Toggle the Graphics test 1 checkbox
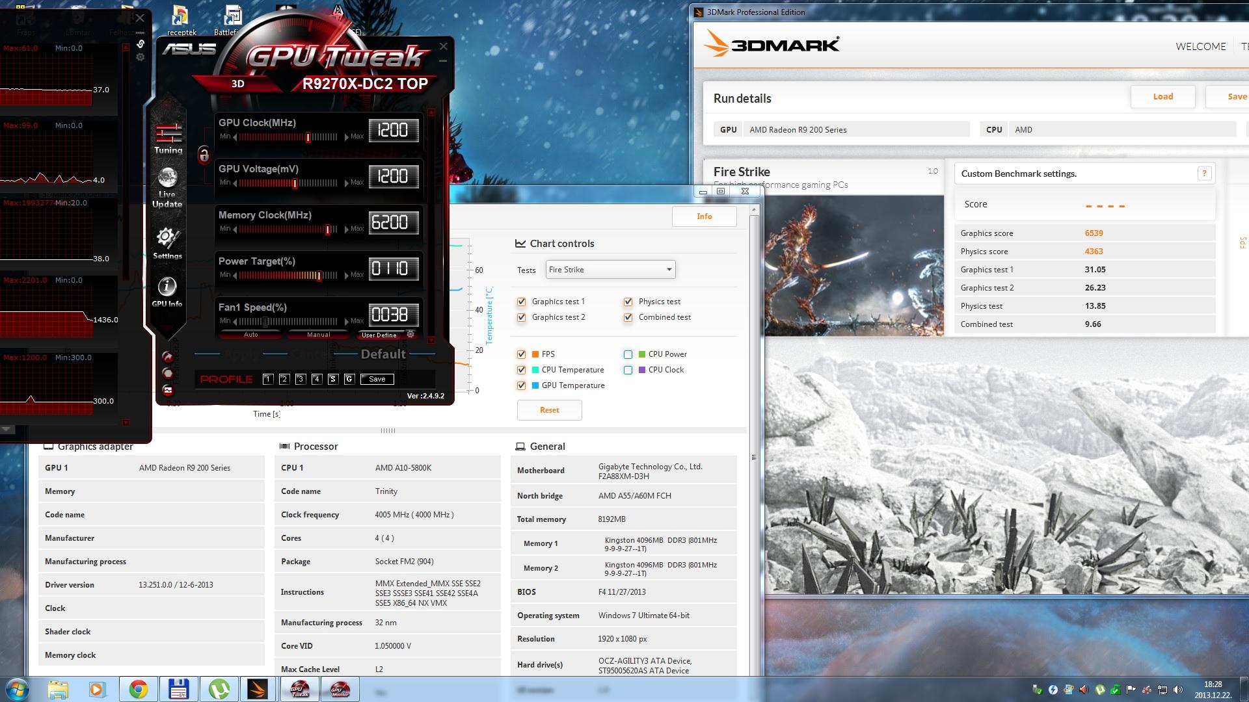This screenshot has height=702, width=1249. coord(521,302)
